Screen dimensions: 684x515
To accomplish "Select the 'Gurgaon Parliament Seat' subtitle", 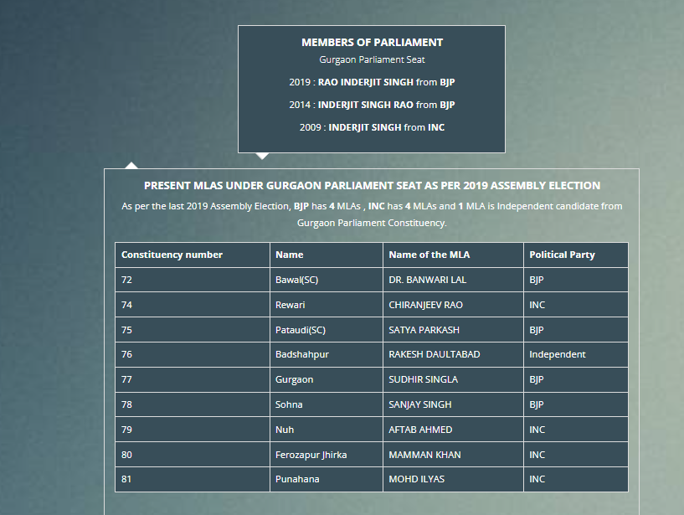I will [372, 59].
